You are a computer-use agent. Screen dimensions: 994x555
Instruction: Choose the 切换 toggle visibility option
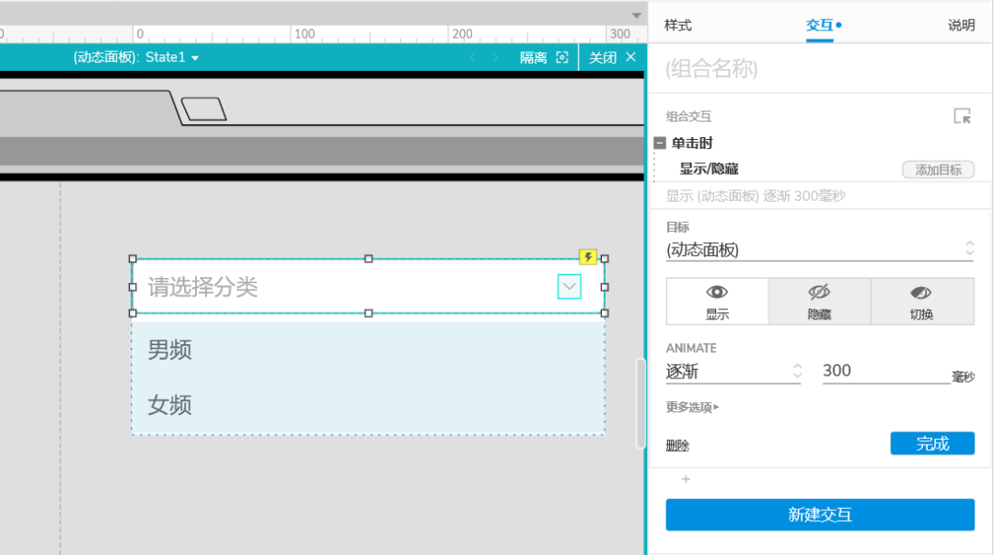coord(921,301)
